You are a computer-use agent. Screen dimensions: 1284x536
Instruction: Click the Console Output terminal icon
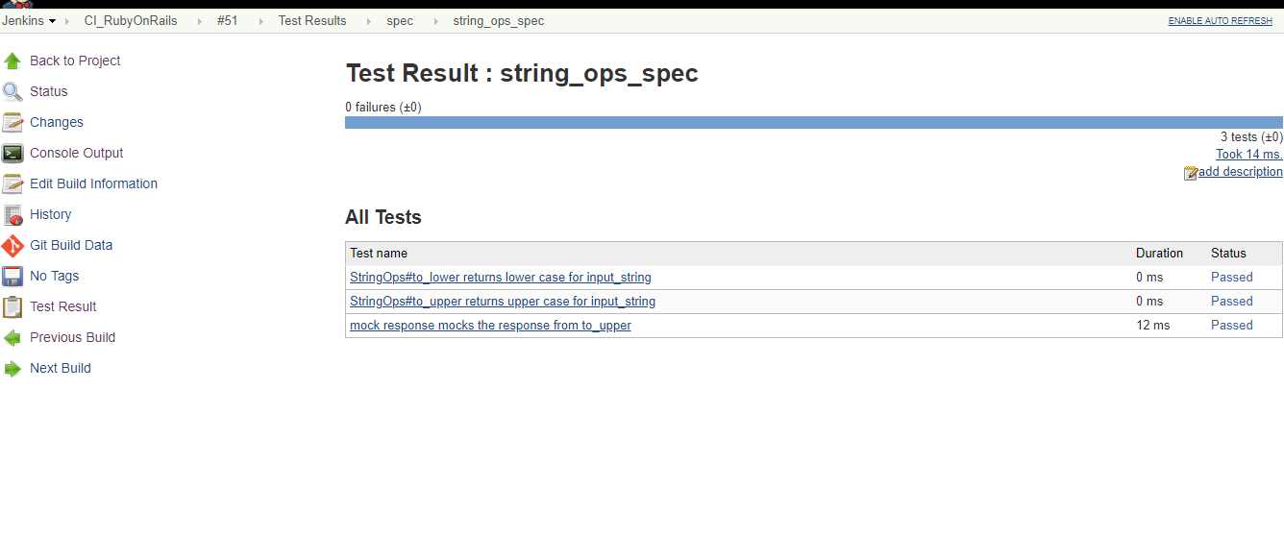point(12,154)
